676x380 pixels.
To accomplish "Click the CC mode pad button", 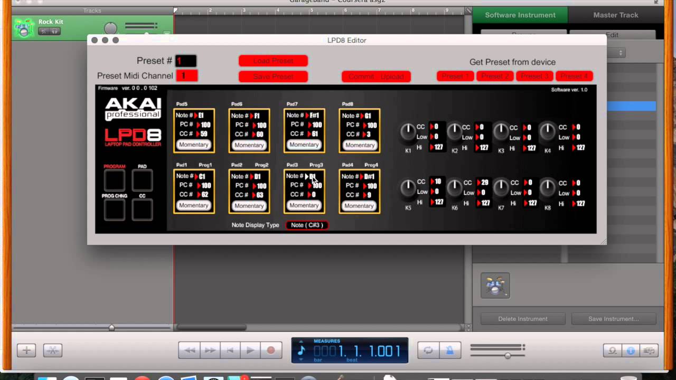I will (x=142, y=210).
